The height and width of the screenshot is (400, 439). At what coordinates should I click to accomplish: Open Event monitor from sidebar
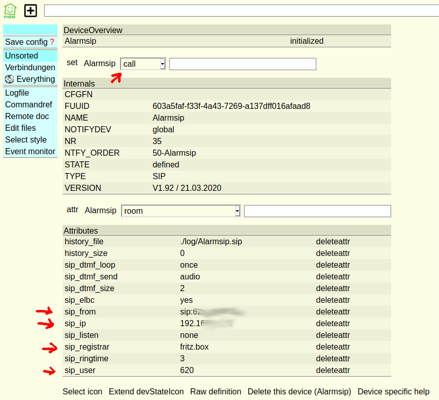(x=30, y=152)
